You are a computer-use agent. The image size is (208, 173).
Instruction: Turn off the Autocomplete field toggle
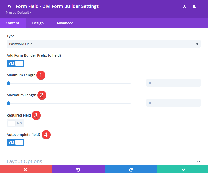[15, 142]
